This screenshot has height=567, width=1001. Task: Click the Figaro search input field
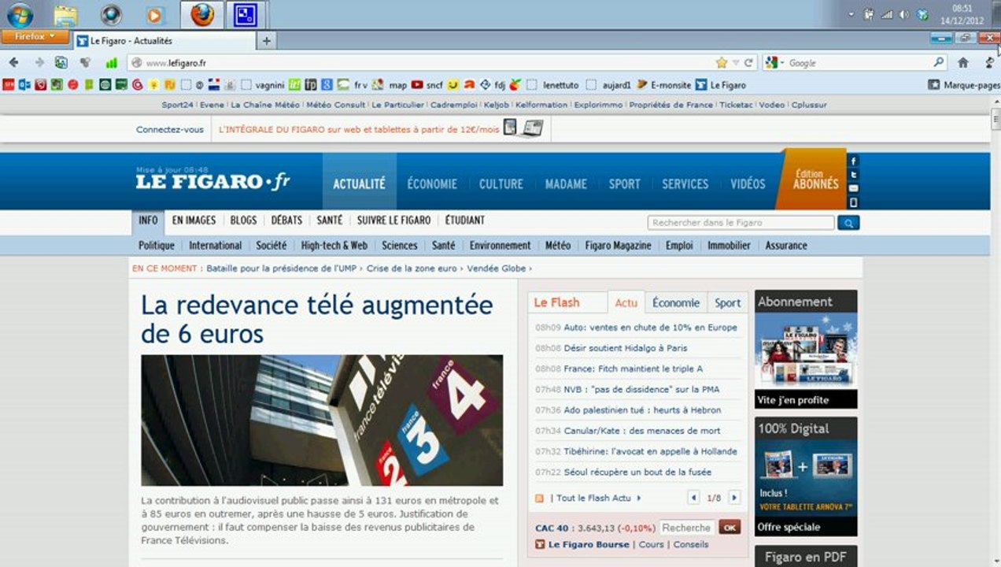coord(741,223)
